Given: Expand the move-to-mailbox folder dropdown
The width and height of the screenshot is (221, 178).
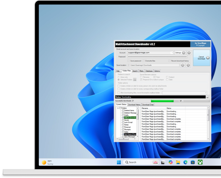Looking at the screenshot, I should coord(206,93).
